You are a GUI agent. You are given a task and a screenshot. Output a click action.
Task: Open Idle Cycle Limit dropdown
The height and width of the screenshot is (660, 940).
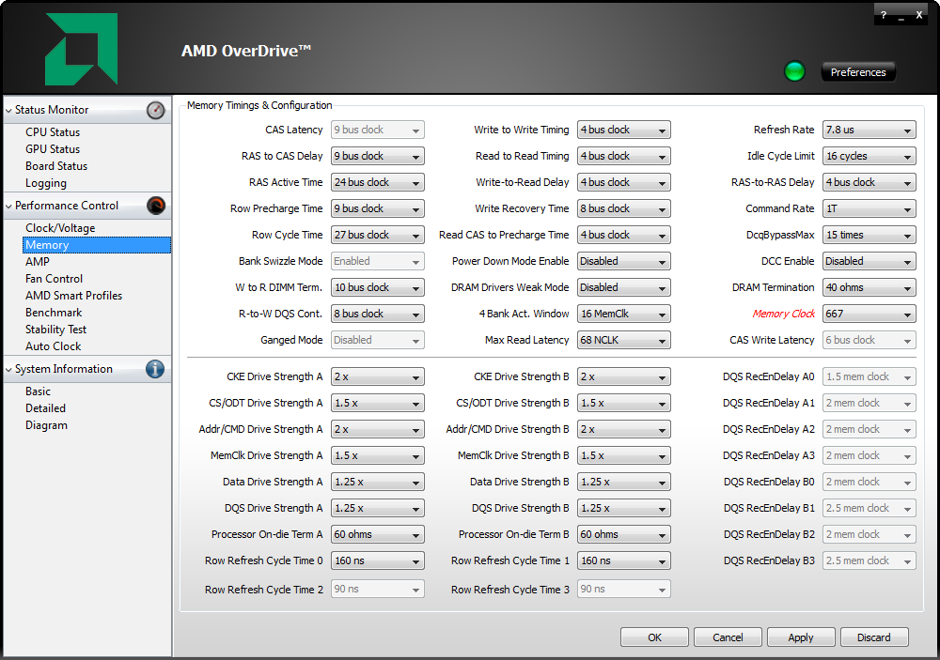pyautogui.click(x=869, y=156)
